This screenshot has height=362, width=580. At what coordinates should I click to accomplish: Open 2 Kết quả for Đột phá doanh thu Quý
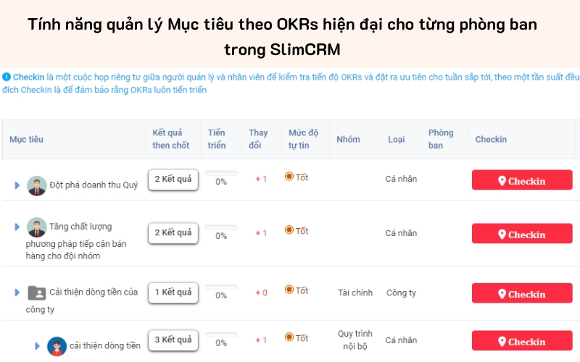coord(173,180)
